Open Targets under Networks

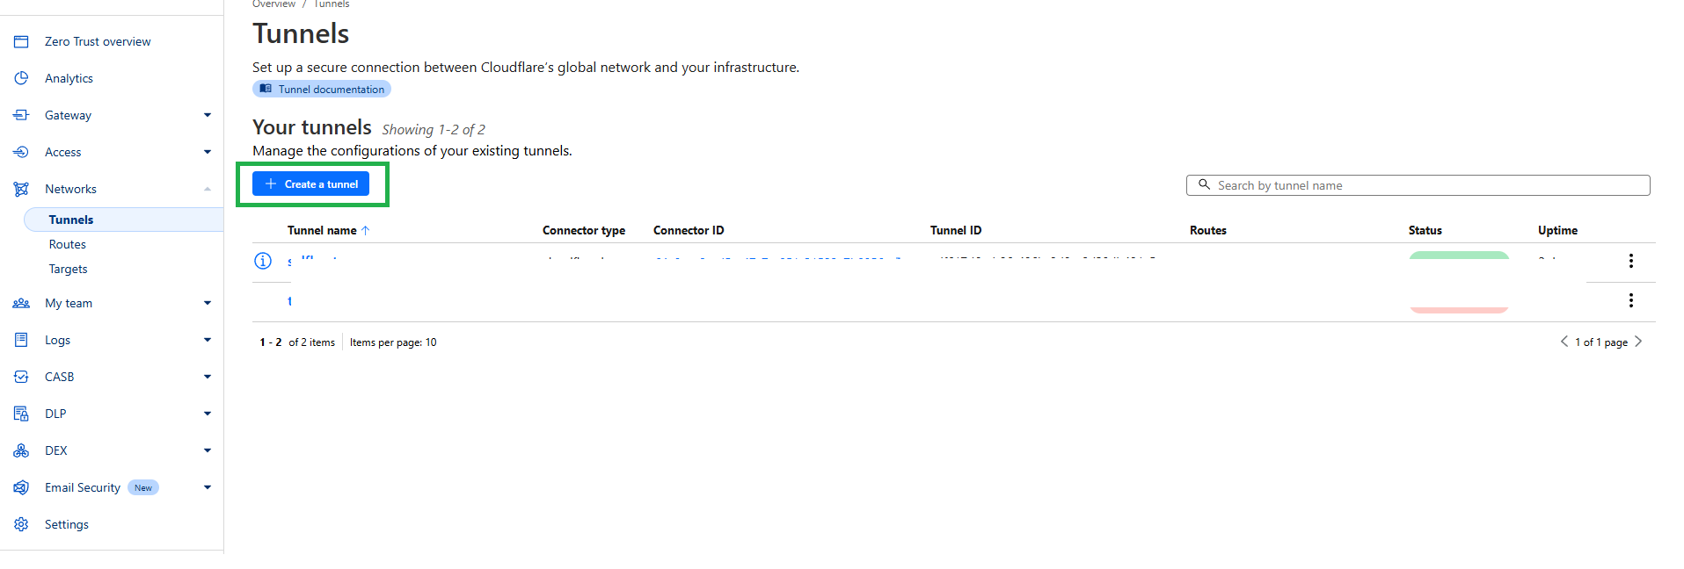[x=69, y=269]
